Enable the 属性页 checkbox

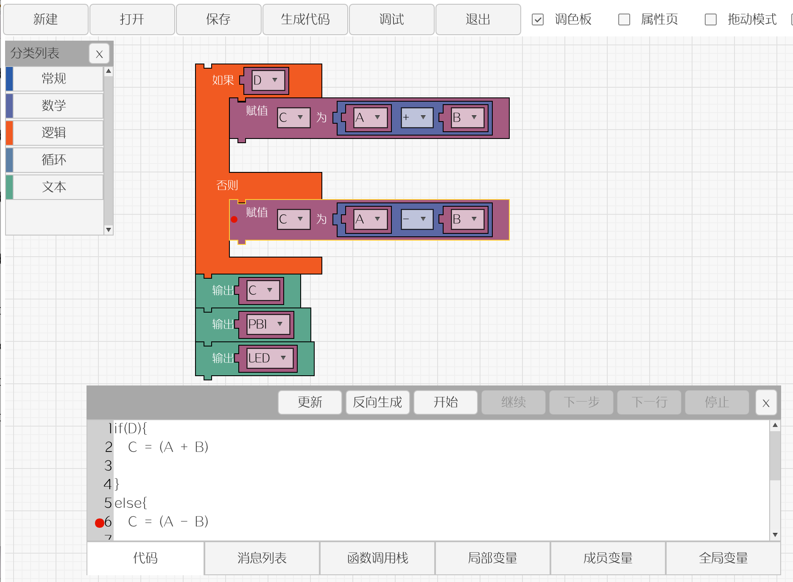(x=624, y=19)
